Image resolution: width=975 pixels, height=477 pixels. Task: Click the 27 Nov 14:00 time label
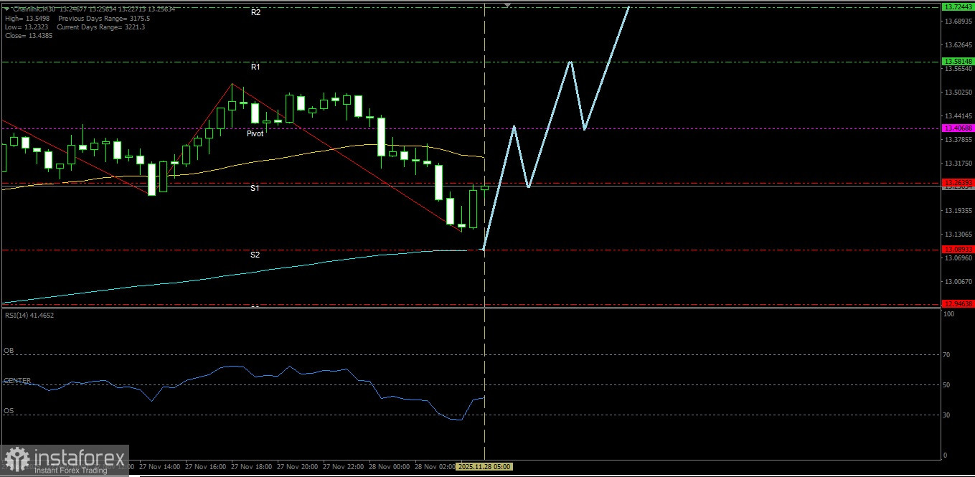tap(159, 466)
